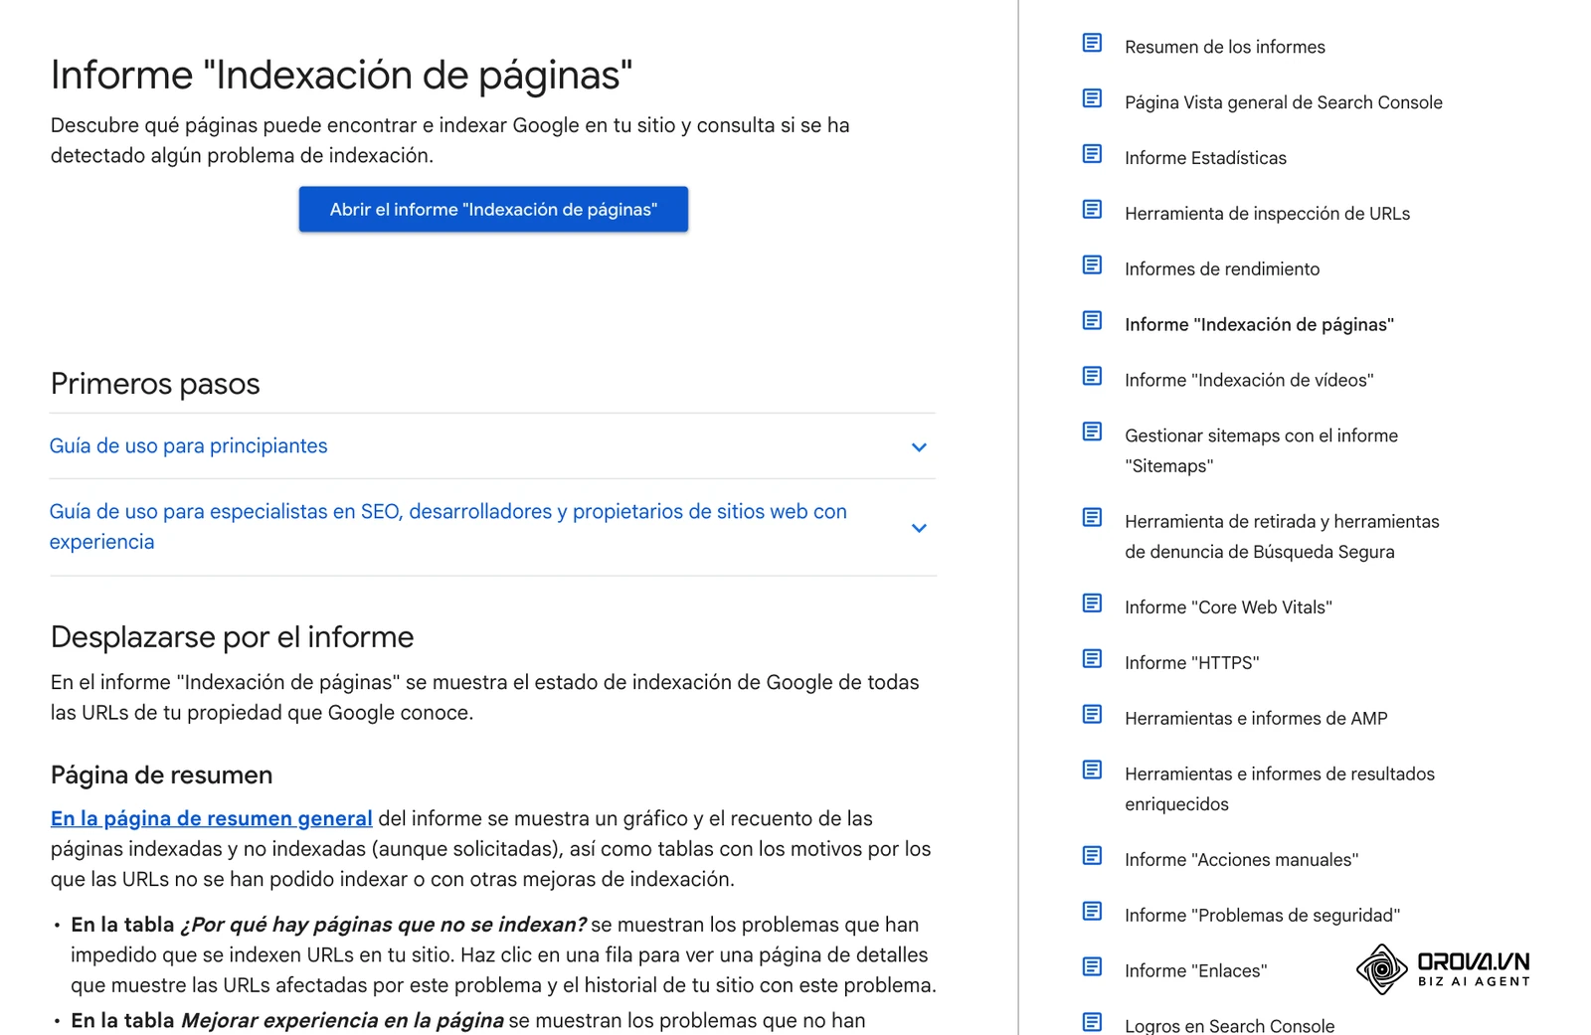1591x1035 pixels.
Task: Select current Informe "Indexación de páginas" sidebar entry
Action: pyautogui.click(x=1260, y=325)
